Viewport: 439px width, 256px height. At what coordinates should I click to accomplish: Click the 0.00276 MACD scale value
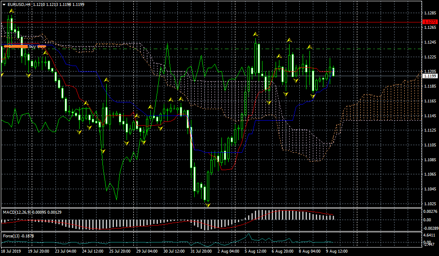point(430,211)
